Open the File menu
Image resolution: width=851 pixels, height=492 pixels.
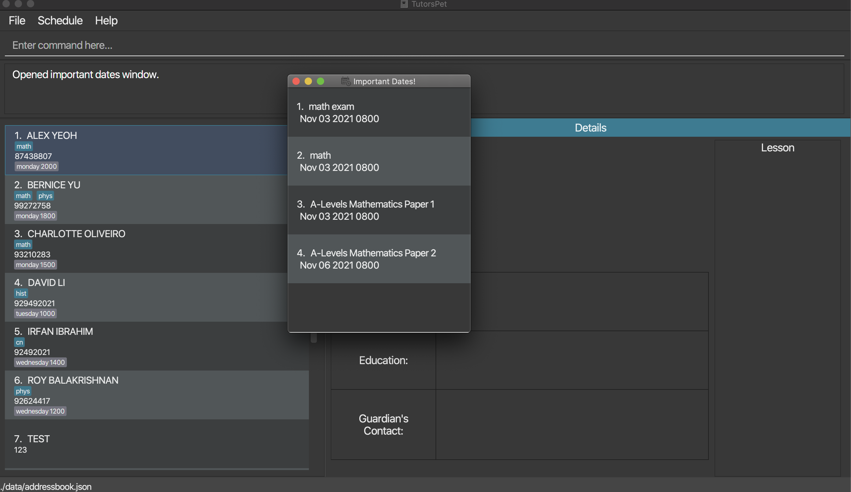click(x=17, y=20)
